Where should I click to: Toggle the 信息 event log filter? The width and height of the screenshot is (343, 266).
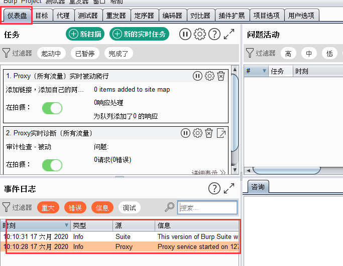pos(102,207)
